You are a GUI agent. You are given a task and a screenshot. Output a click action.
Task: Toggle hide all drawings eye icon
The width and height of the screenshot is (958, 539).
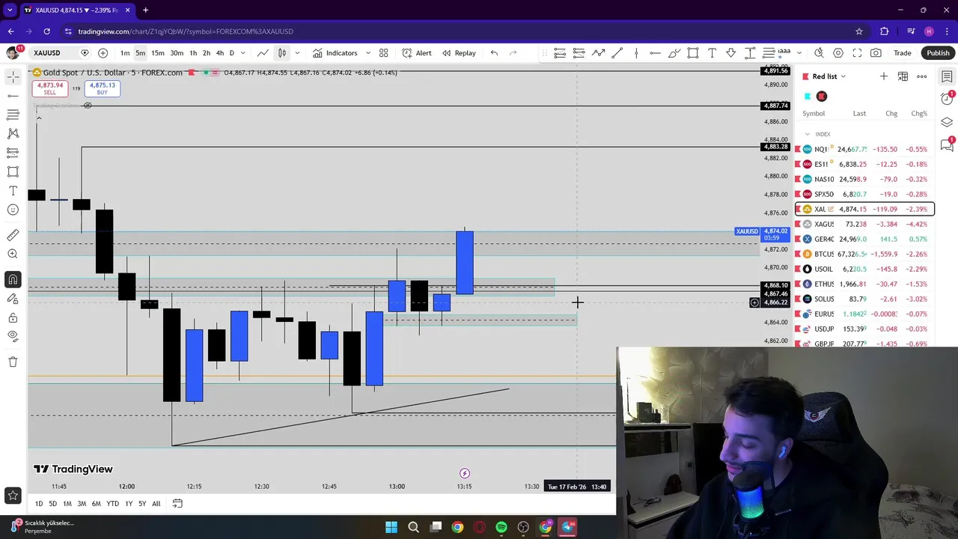tap(13, 336)
